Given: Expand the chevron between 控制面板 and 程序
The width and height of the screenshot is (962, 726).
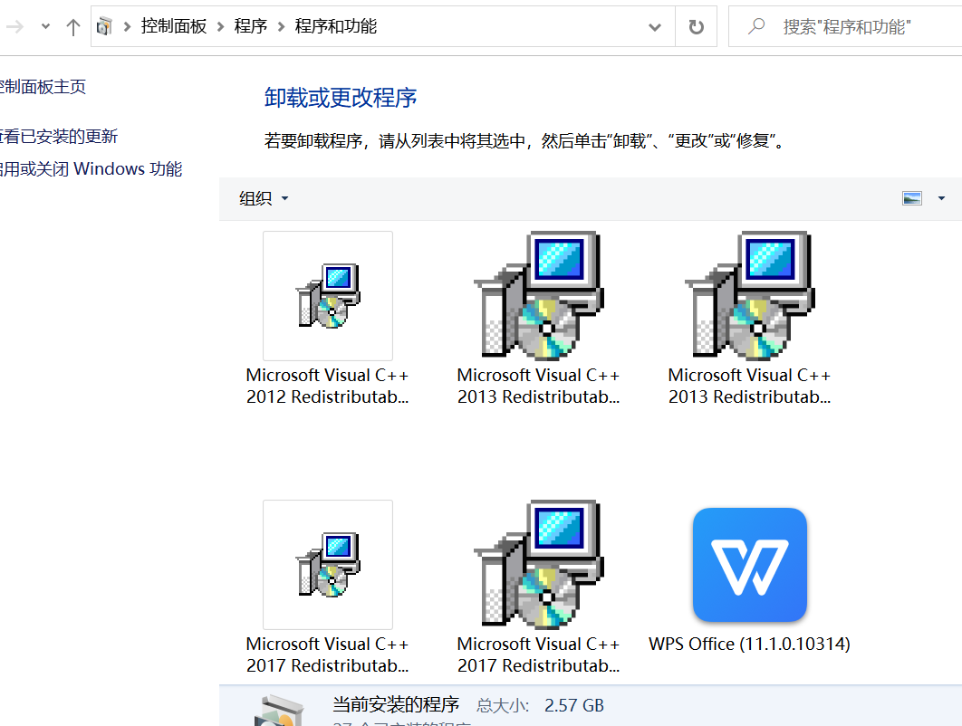Looking at the screenshot, I should point(220,27).
